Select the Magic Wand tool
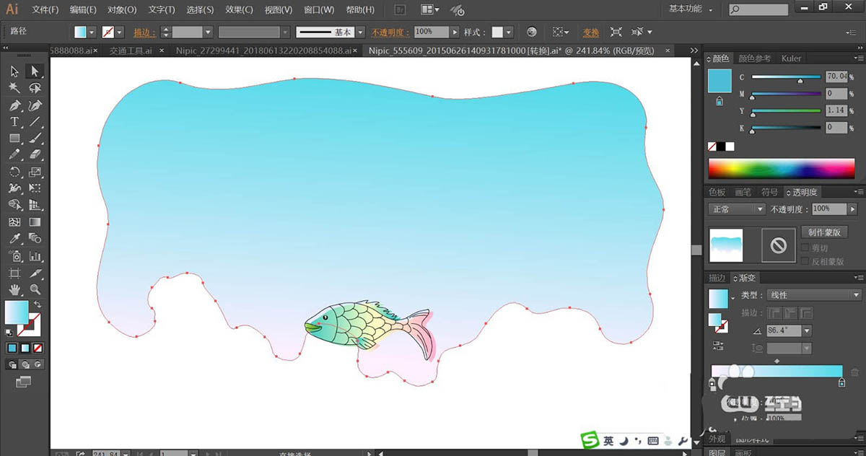Screen dimensions: 866x456 [x=14, y=87]
